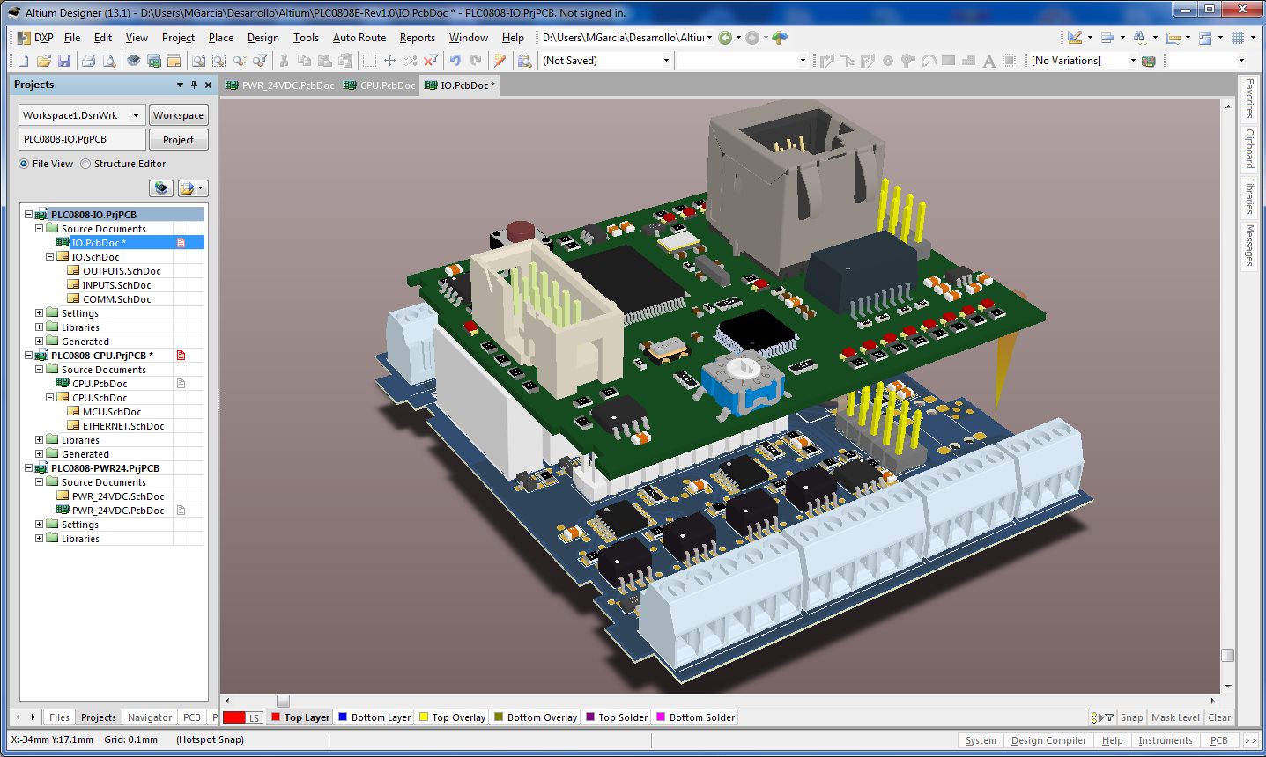Open the Workspace1.DsnWrk dropdown
Viewport: 1266px width, 757px height.
(136, 115)
